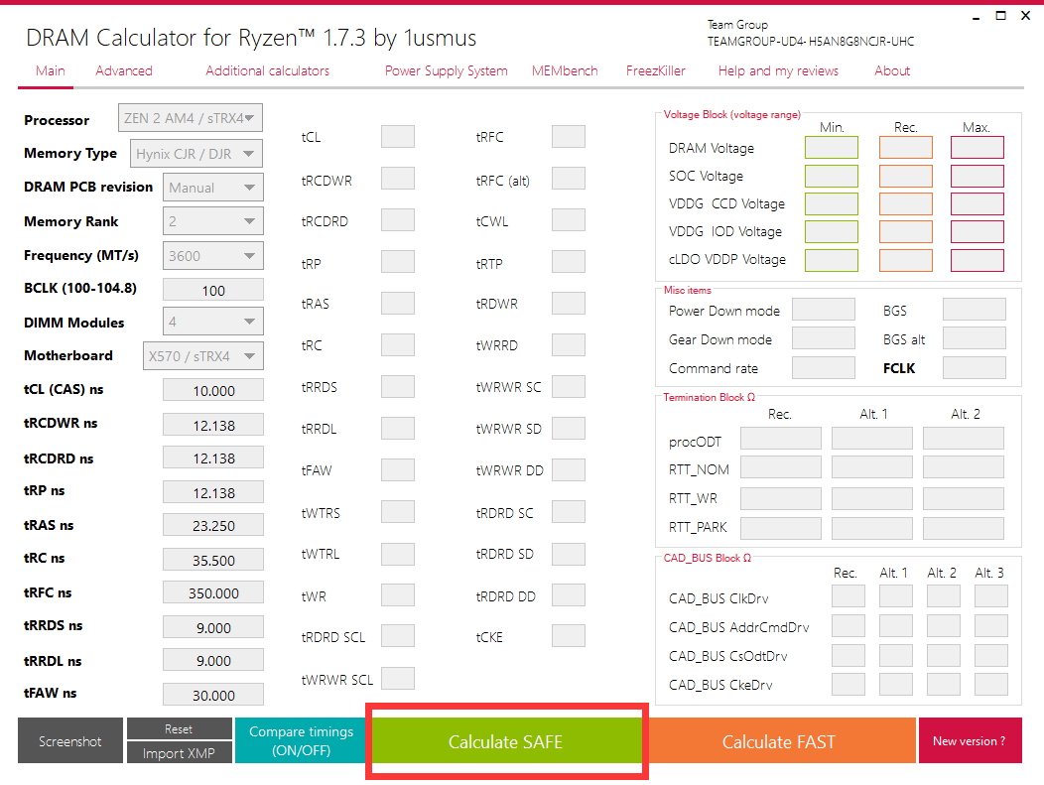Open the Motherboard dropdown
The height and width of the screenshot is (785, 1044).
(x=203, y=355)
